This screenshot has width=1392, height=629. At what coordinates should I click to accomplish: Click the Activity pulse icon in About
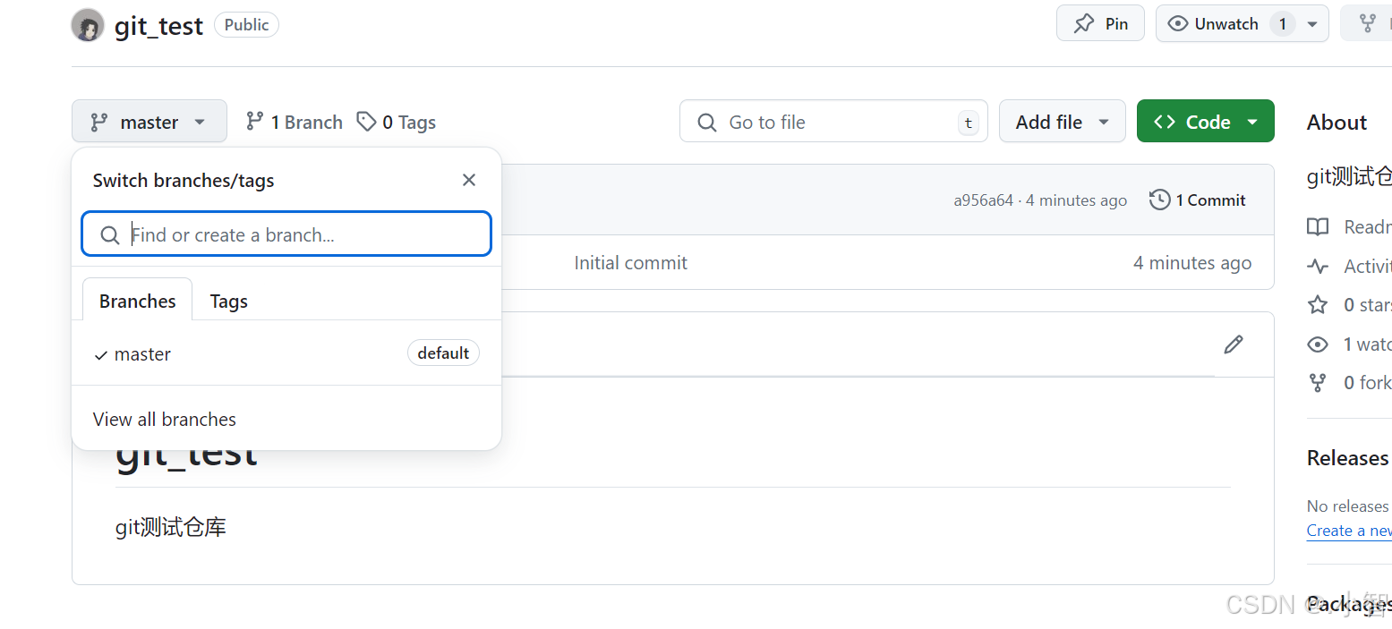coord(1318,266)
